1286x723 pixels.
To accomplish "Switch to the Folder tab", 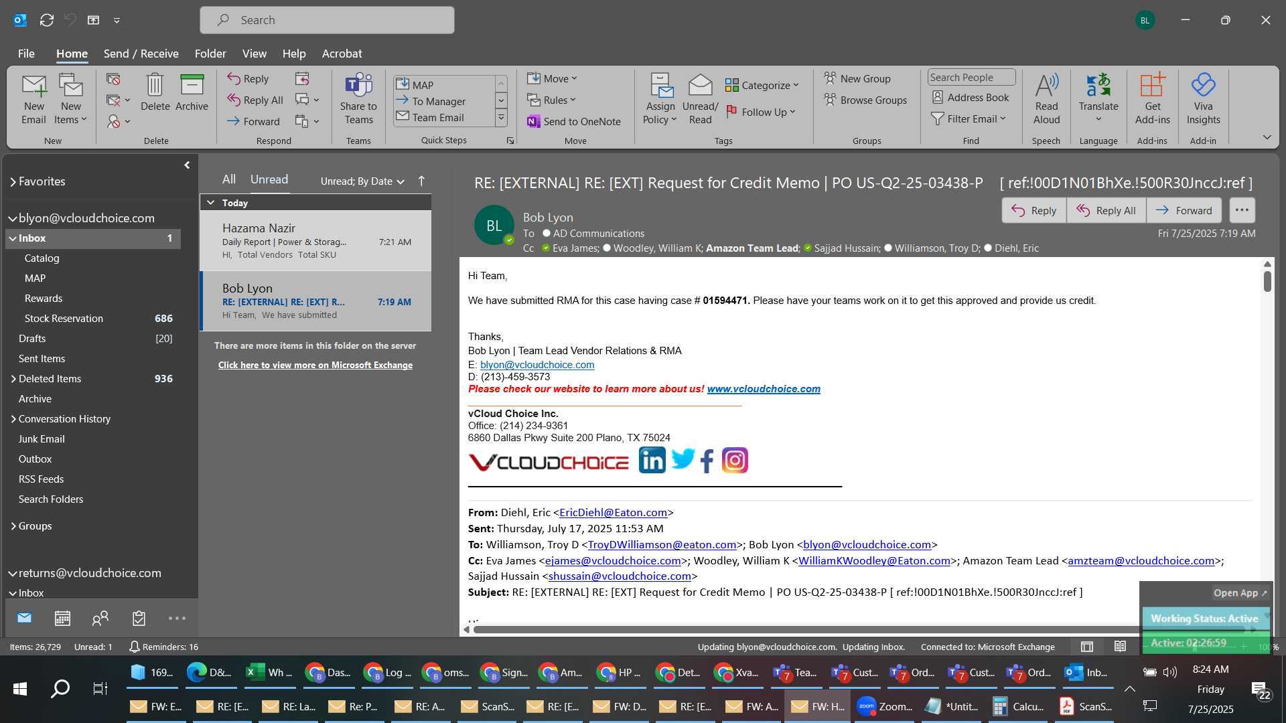I will click(210, 54).
